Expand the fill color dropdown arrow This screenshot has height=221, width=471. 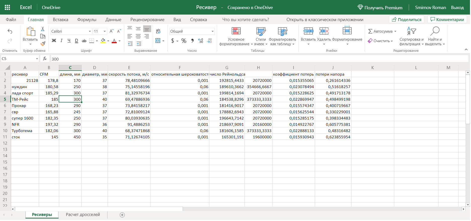coord(108,41)
